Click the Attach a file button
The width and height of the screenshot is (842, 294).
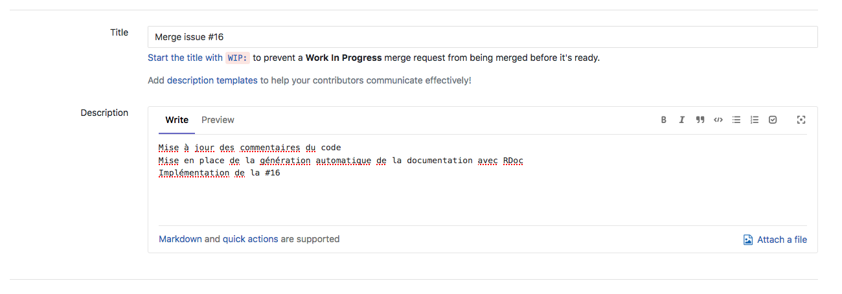pos(775,240)
